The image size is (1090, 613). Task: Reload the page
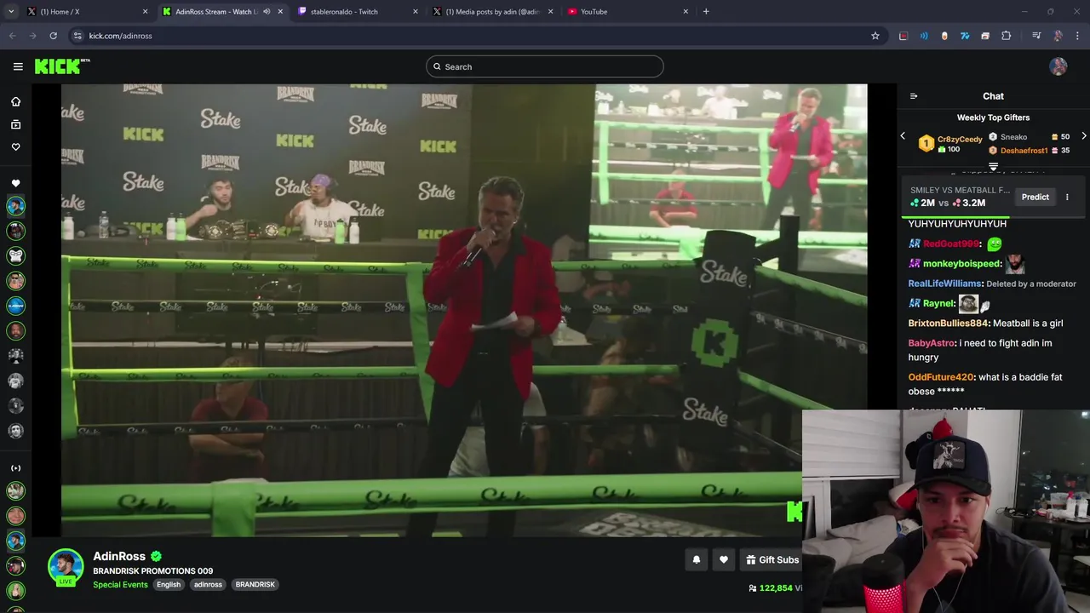click(53, 36)
